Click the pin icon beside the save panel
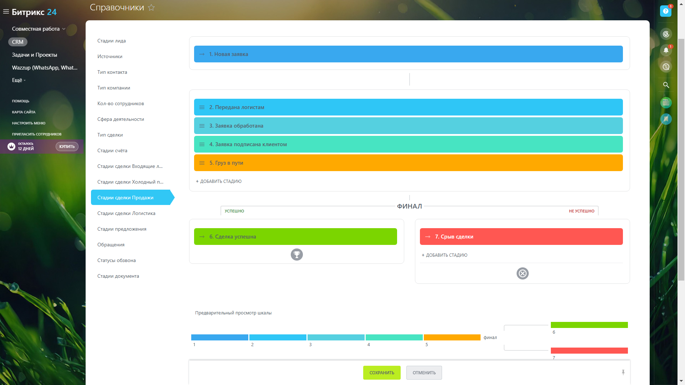685x385 pixels. 623,373
